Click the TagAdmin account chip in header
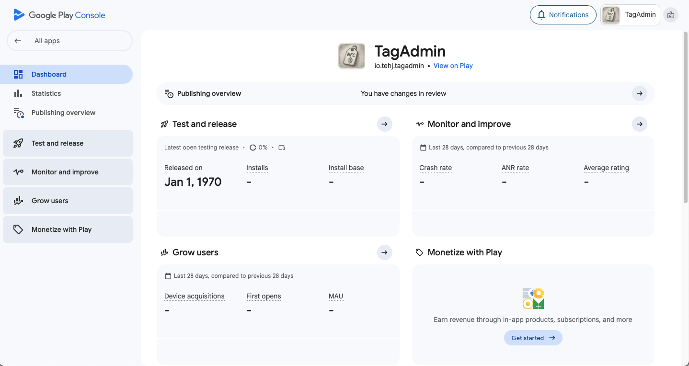 pyautogui.click(x=630, y=15)
